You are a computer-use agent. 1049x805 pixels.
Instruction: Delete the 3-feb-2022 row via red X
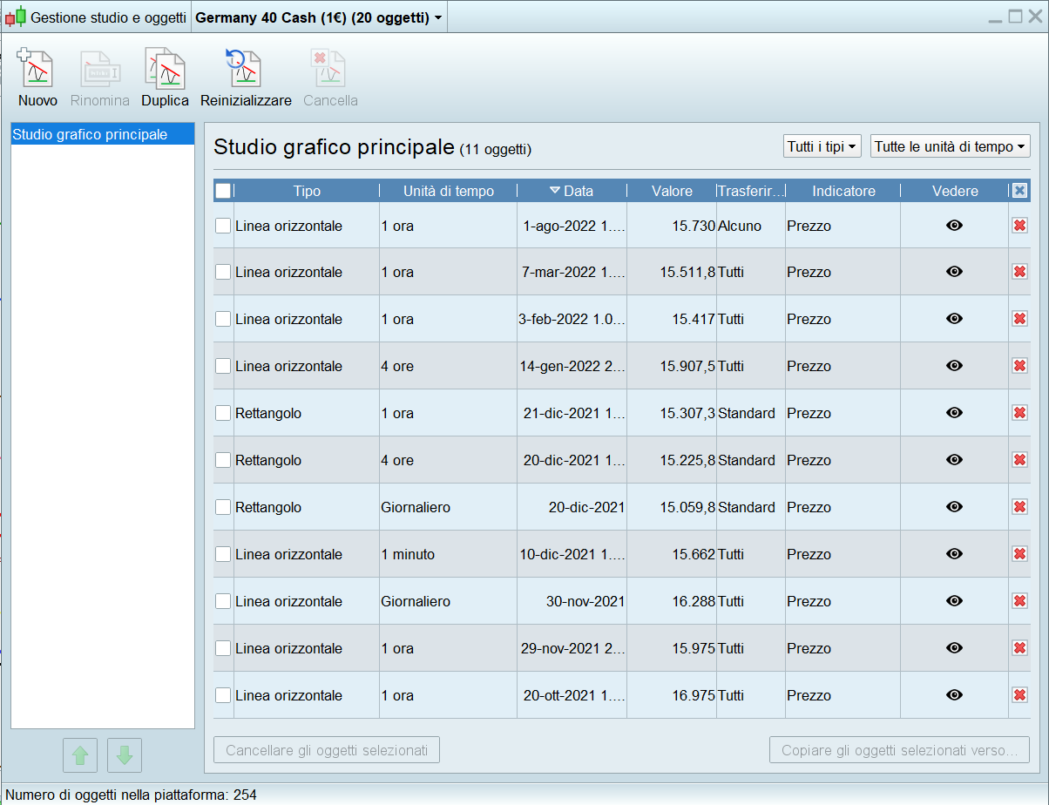coord(1019,319)
